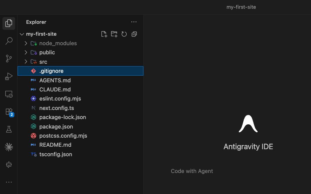
Task: Click the Code with Agent link
Action: 192,171
